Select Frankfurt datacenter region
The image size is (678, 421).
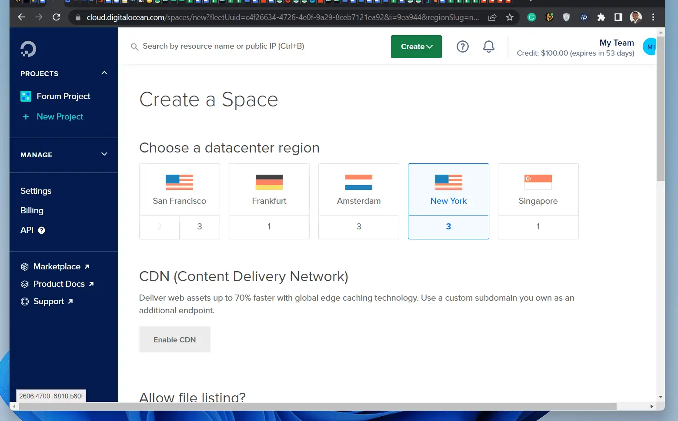[x=269, y=189]
